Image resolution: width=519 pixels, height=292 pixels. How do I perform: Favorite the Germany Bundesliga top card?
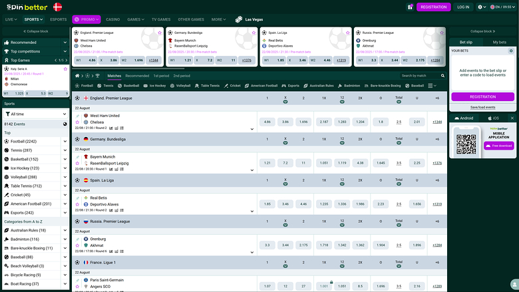254,33
